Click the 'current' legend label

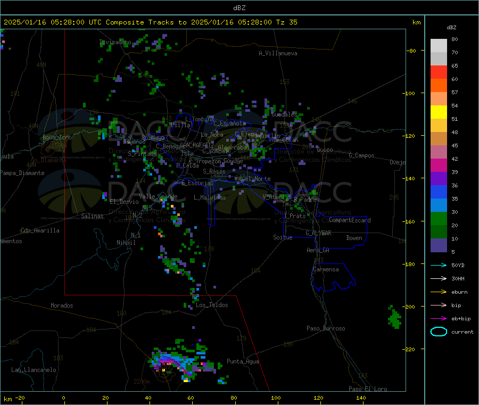(462, 332)
